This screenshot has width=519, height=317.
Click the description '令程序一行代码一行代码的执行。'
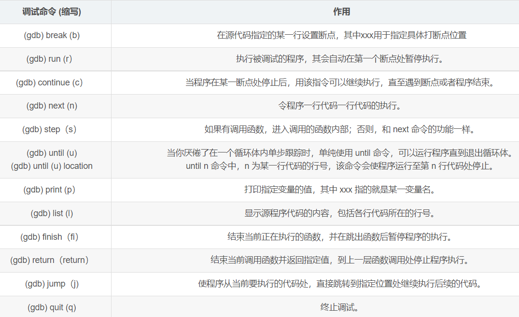click(x=339, y=106)
